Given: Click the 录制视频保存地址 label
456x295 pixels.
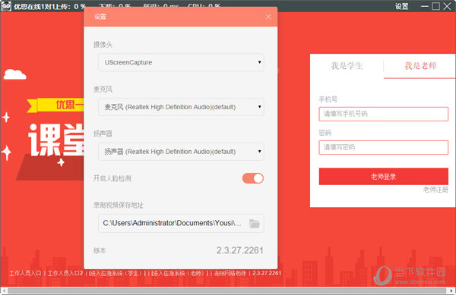Looking at the screenshot, I should [x=119, y=206].
